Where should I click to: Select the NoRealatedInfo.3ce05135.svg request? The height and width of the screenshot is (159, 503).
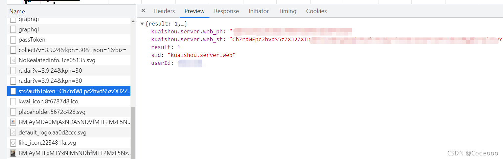[x=69, y=60]
